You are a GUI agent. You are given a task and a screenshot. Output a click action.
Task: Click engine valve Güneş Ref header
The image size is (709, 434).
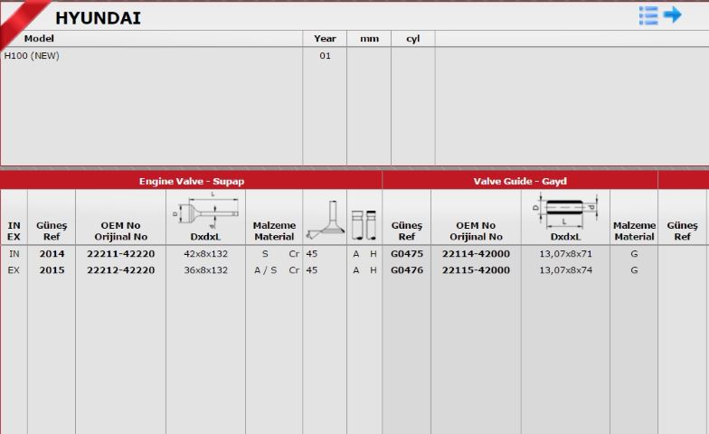pos(52,231)
